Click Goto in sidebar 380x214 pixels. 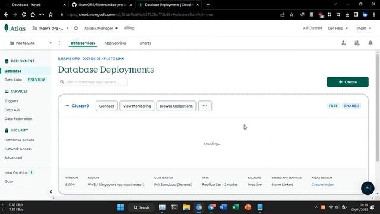pos(9,181)
